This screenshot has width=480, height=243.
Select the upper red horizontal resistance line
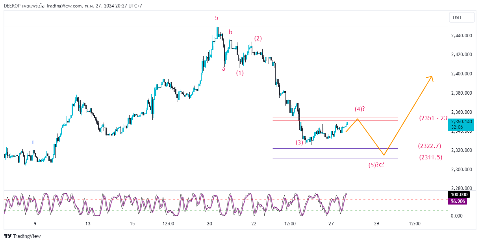tap(335, 117)
